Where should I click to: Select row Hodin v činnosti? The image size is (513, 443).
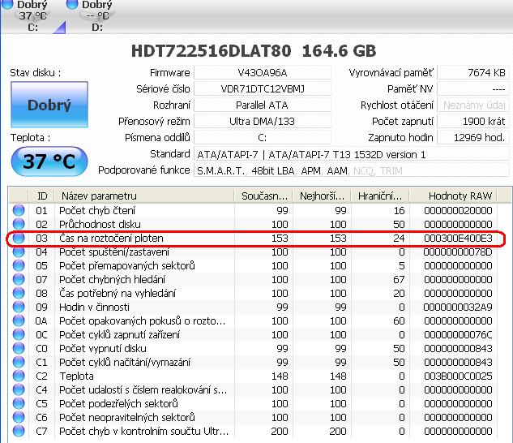[x=253, y=307]
